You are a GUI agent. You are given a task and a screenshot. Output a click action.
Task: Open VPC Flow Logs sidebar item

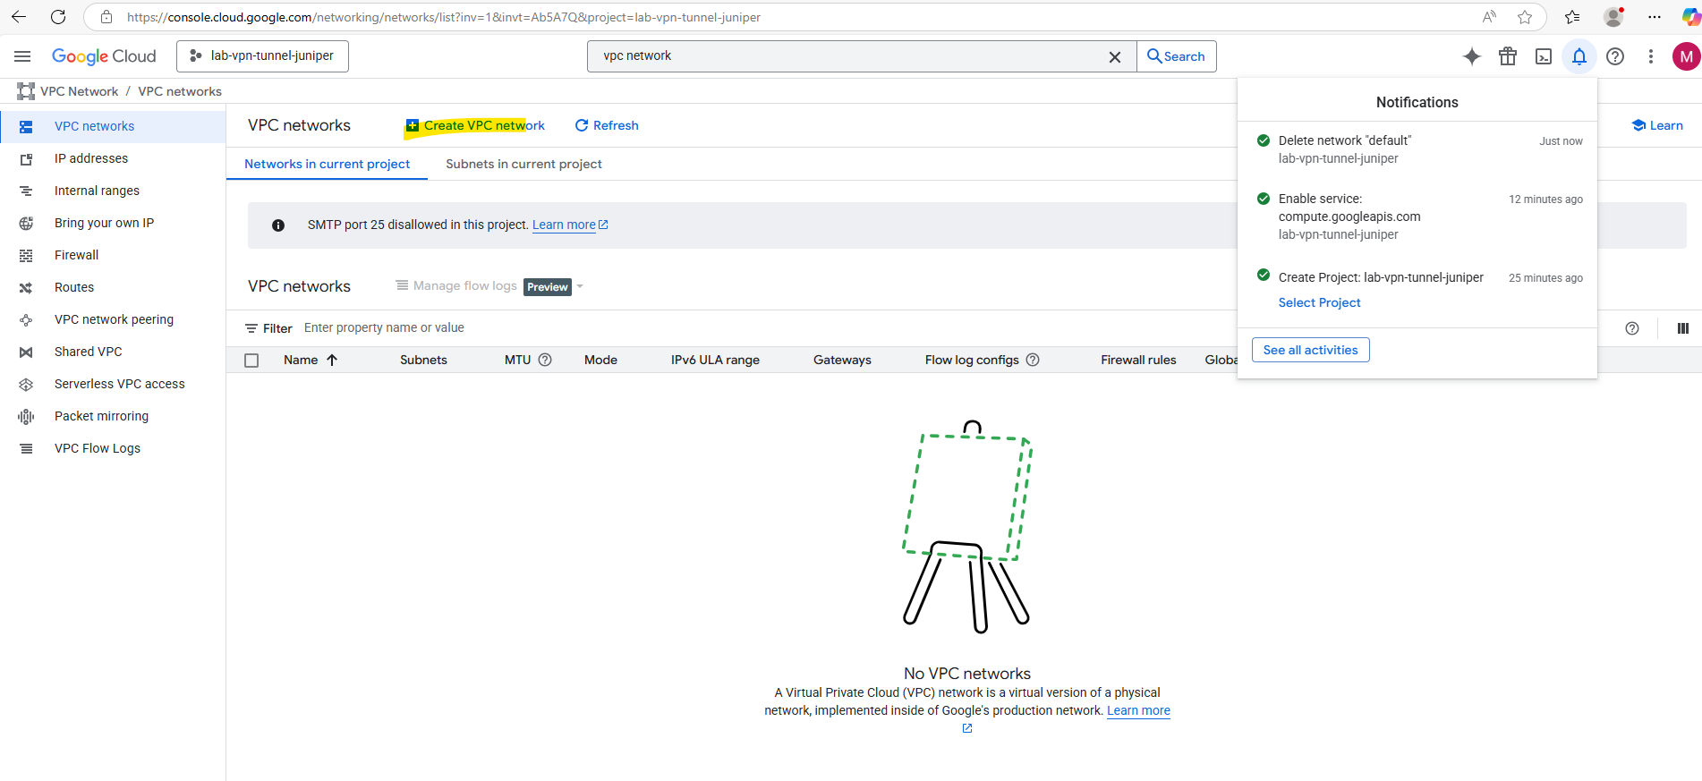click(113, 448)
